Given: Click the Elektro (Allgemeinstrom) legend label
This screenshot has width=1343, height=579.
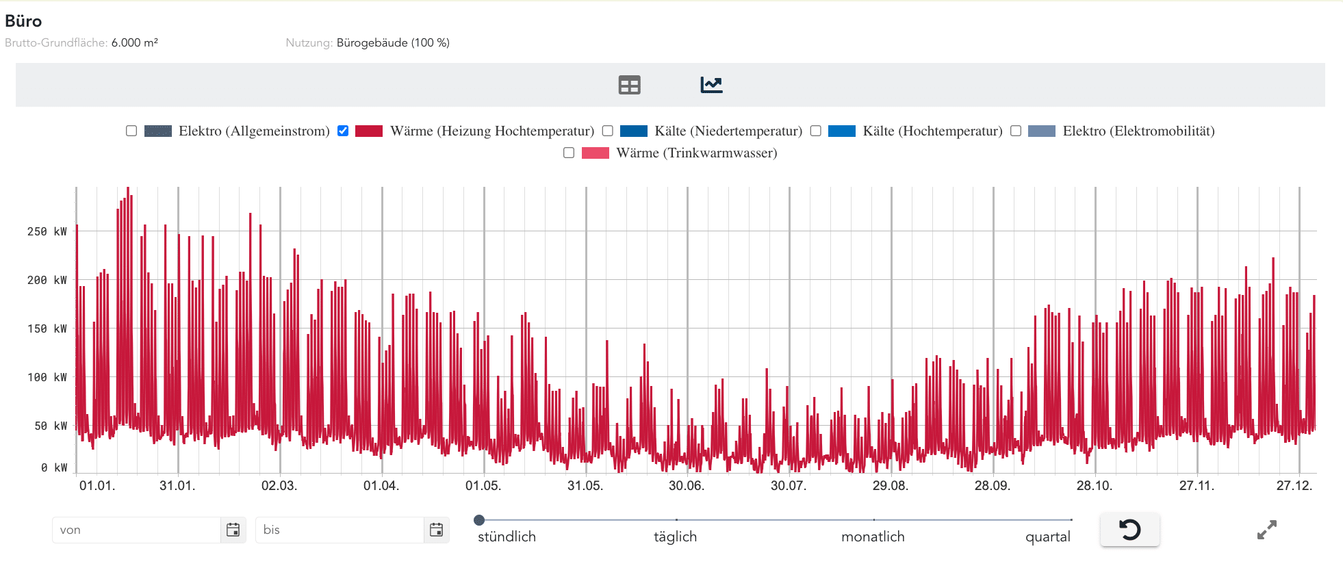Looking at the screenshot, I should [254, 131].
